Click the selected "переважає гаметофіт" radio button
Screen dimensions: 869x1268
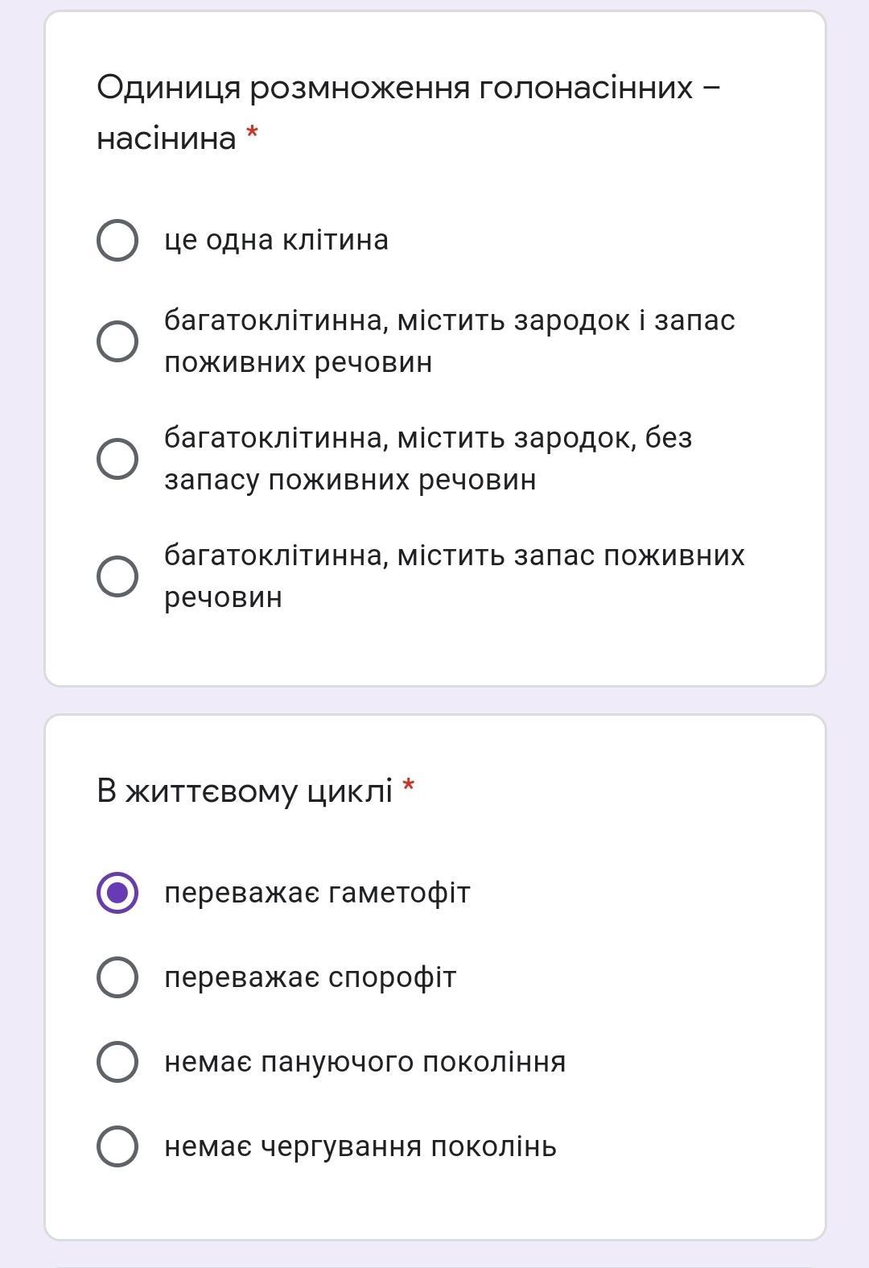(x=117, y=893)
